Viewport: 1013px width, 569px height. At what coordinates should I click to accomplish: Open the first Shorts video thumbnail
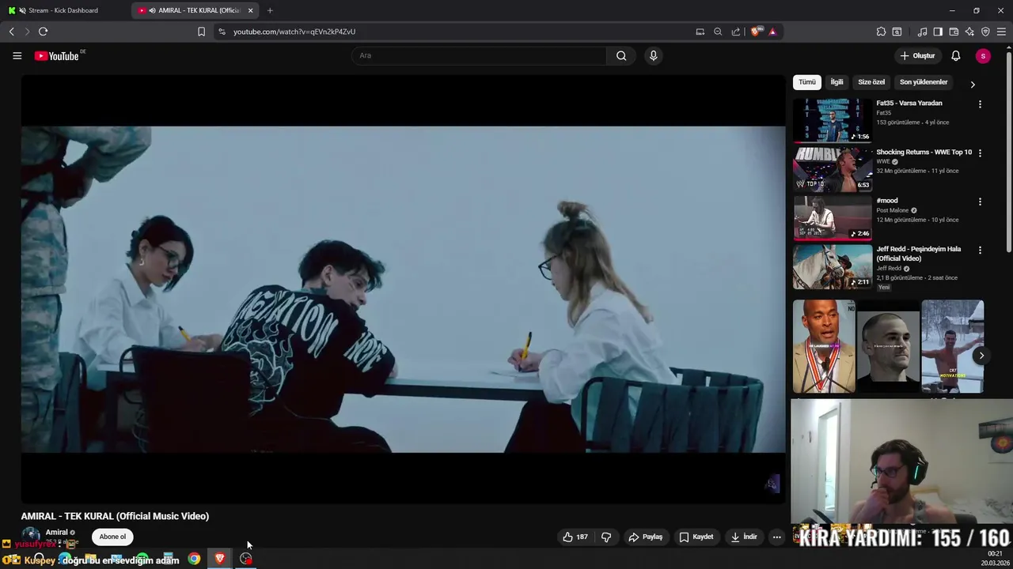(824, 346)
